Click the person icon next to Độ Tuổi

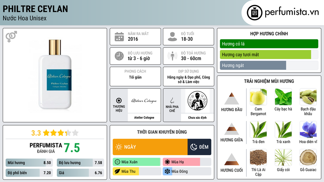point(172,37)
